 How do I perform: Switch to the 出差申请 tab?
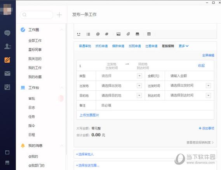pos(151,46)
